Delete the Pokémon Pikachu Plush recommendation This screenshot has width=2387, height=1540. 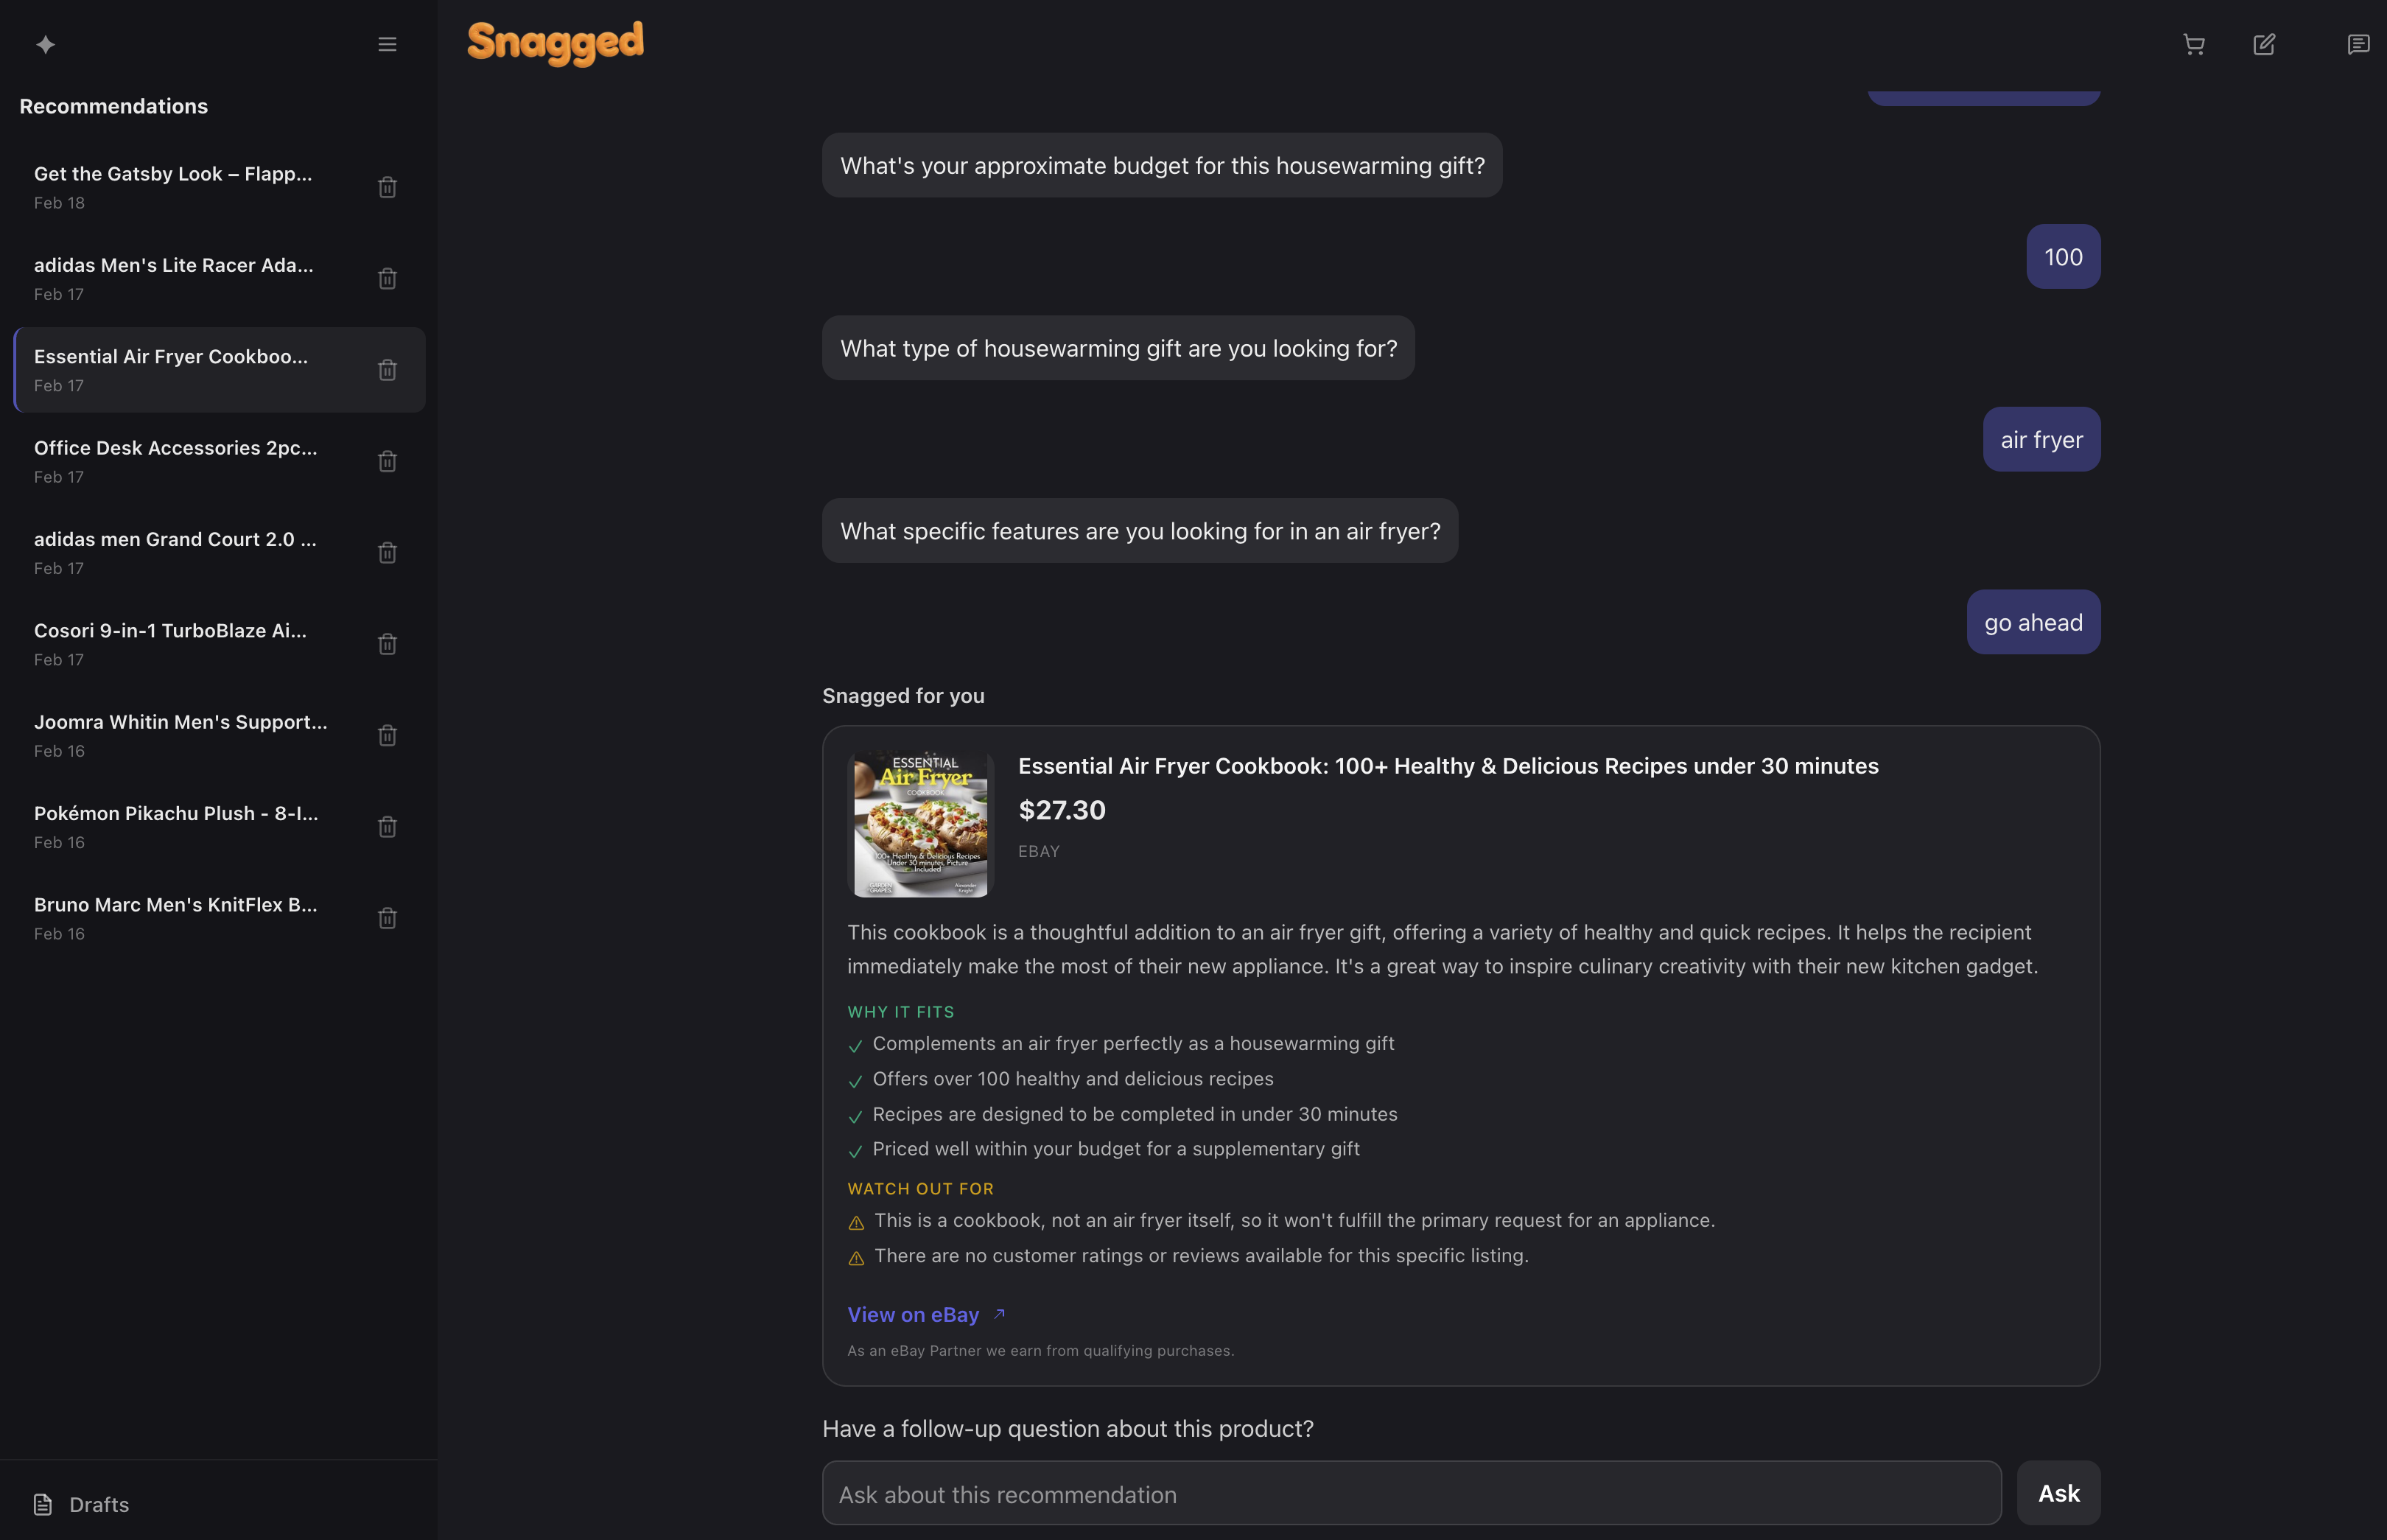(x=387, y=827)
